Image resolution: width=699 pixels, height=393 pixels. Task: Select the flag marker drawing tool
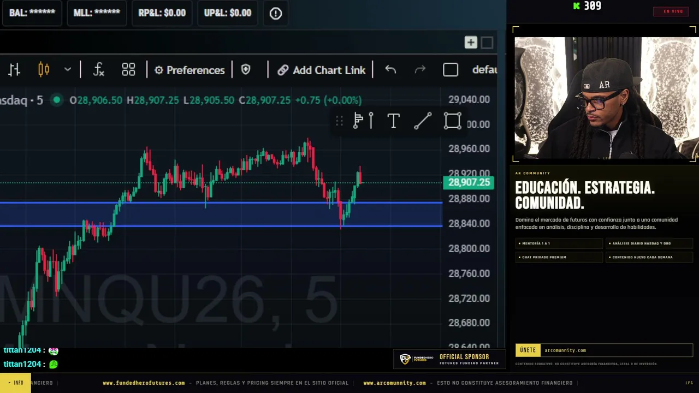click(358, 121)
